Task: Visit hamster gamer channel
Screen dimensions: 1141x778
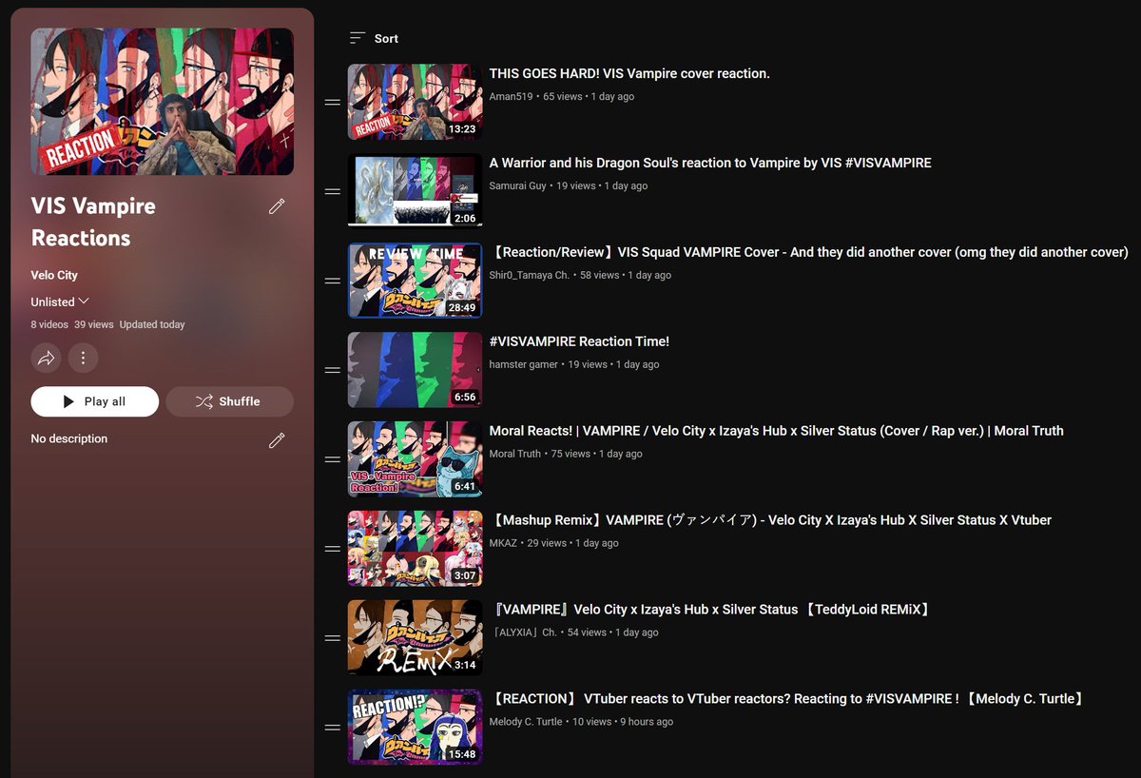Action: pyautogui.click(x=523, y=364)
